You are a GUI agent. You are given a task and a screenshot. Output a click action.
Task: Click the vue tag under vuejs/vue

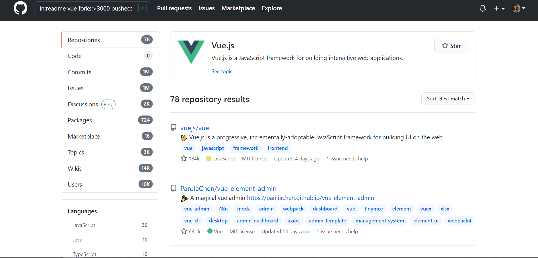click(188, 148)
